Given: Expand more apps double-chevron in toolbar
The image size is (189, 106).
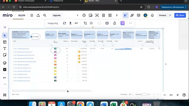Looking at the screenshot, I should point(117,15).
